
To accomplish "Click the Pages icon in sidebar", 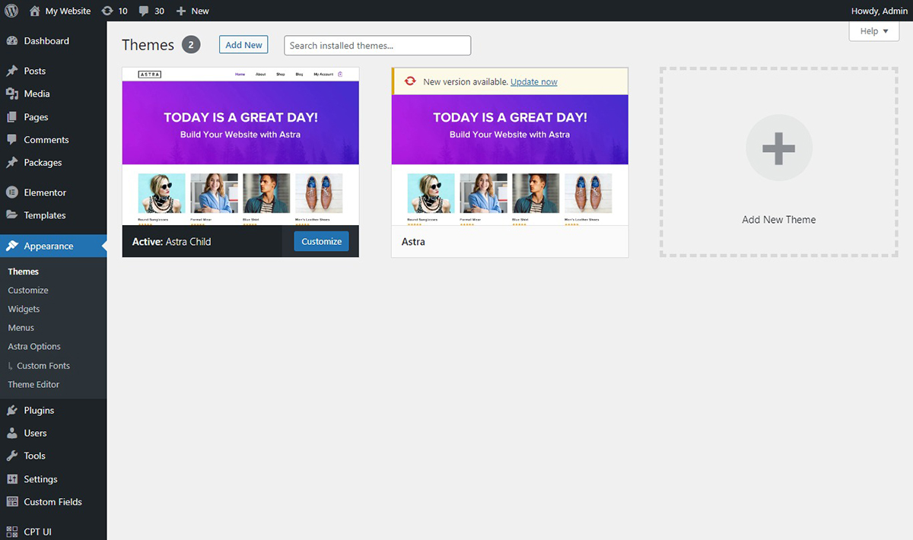I will tap(11, 117).
